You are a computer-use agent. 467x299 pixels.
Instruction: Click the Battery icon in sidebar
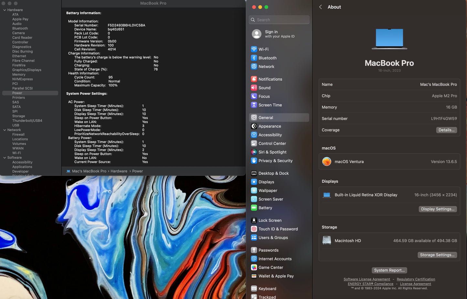click(x=254, y=208)
